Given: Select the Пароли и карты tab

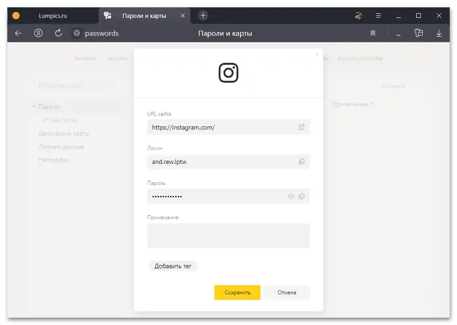Looking at the screenshot, I should pyautogui.click(x=144, y=16).
